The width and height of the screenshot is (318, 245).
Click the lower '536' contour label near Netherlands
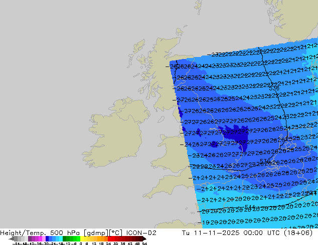pos(265,161)
